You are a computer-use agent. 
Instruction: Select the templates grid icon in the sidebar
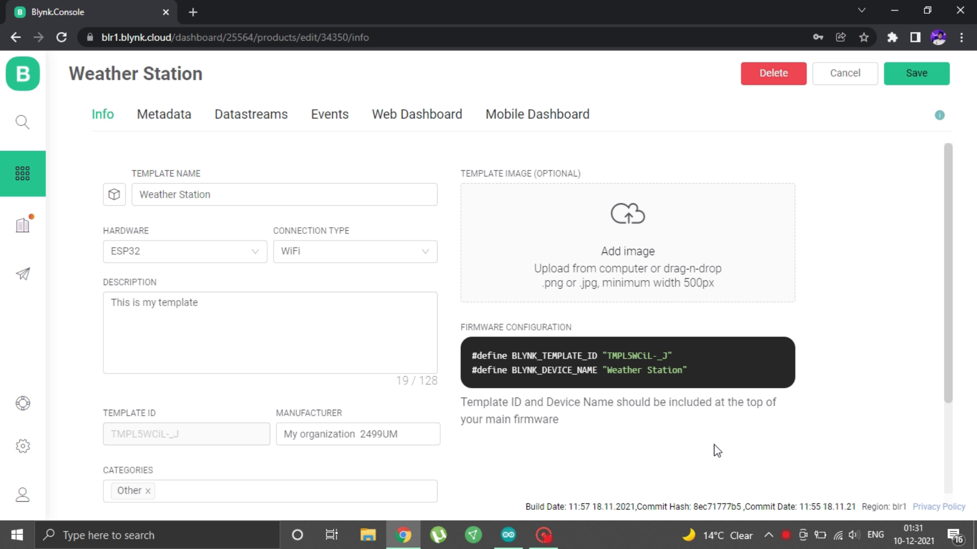click(22, 173)
